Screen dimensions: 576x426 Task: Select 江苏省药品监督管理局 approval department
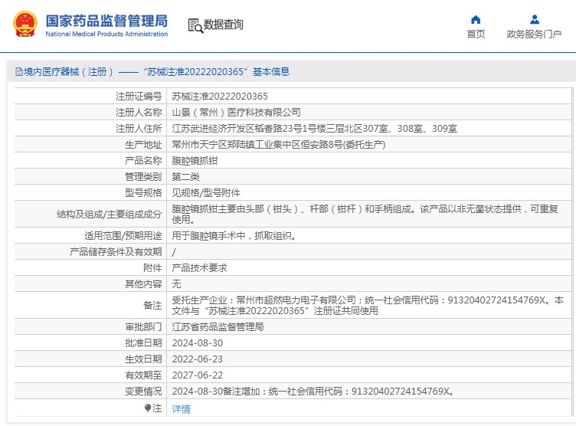click(218, 327)
